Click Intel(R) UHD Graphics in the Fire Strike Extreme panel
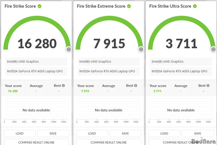 point(109,62)
